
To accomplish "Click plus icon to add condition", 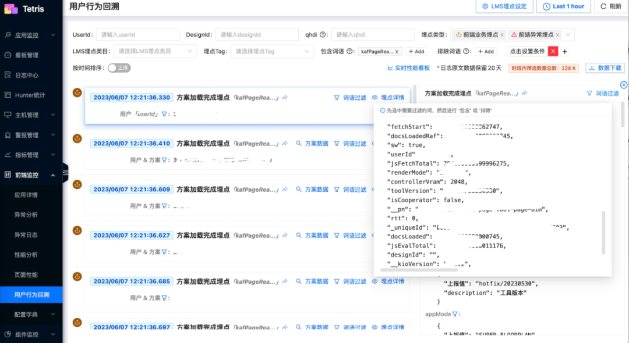I will 565,52.
